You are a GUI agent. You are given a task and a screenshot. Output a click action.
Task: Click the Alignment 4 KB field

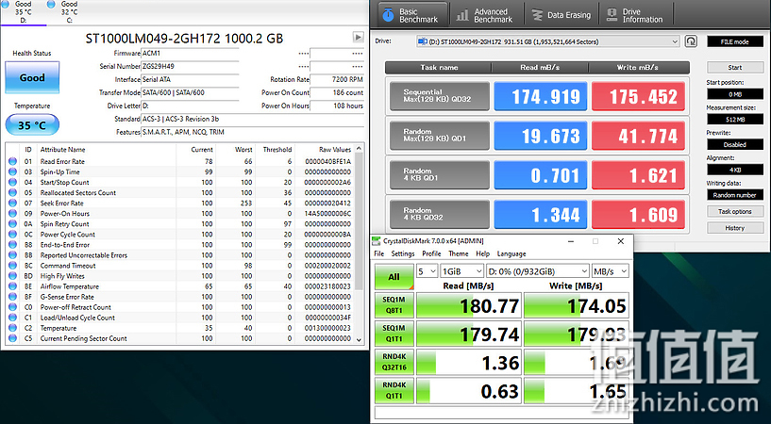[735, 170]
